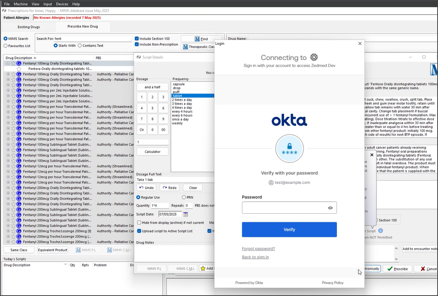Expand the second Fentanyl 100mcg Orally Disintegrating row
The image size is (438, 296).
(8, 74)
